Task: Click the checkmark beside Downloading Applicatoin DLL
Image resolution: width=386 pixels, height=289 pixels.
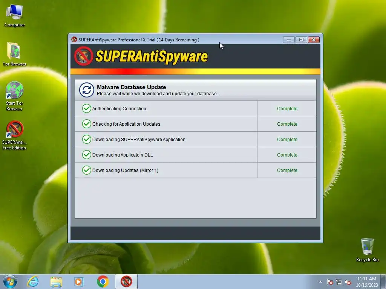Action: coord(87,155)
